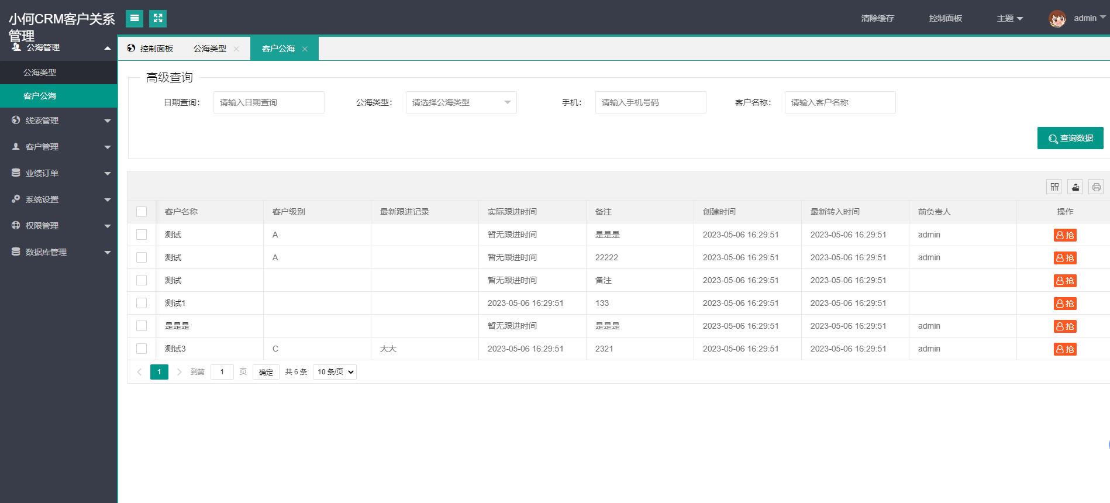Click the 大大 follow-up record cell
The image size is (1110, 503).
[425, 349]
